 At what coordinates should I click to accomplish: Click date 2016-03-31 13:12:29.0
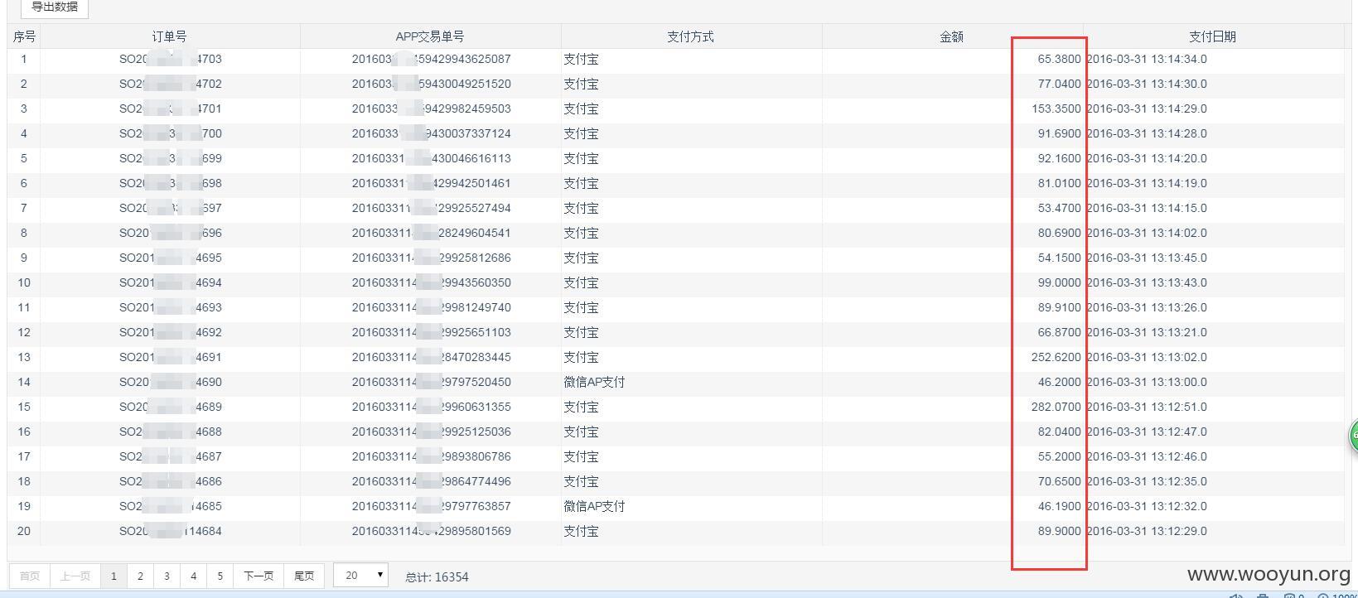tap(1147, 531)
